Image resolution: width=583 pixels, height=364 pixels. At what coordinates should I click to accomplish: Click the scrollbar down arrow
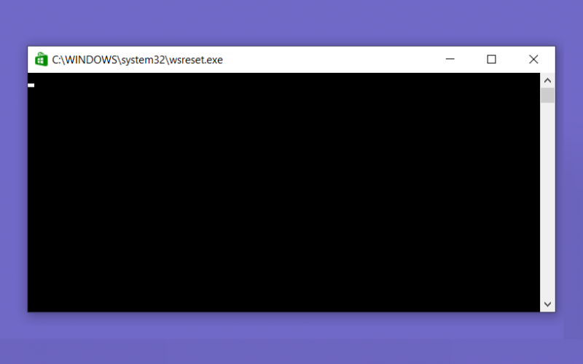click(547, 304)
